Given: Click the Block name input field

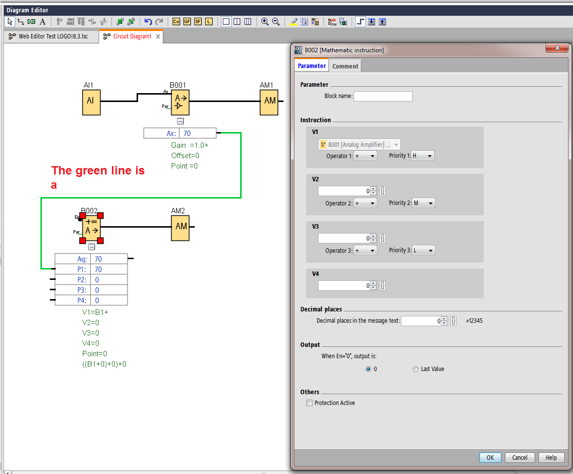Looking at the screenshot, I should point(383,96).
